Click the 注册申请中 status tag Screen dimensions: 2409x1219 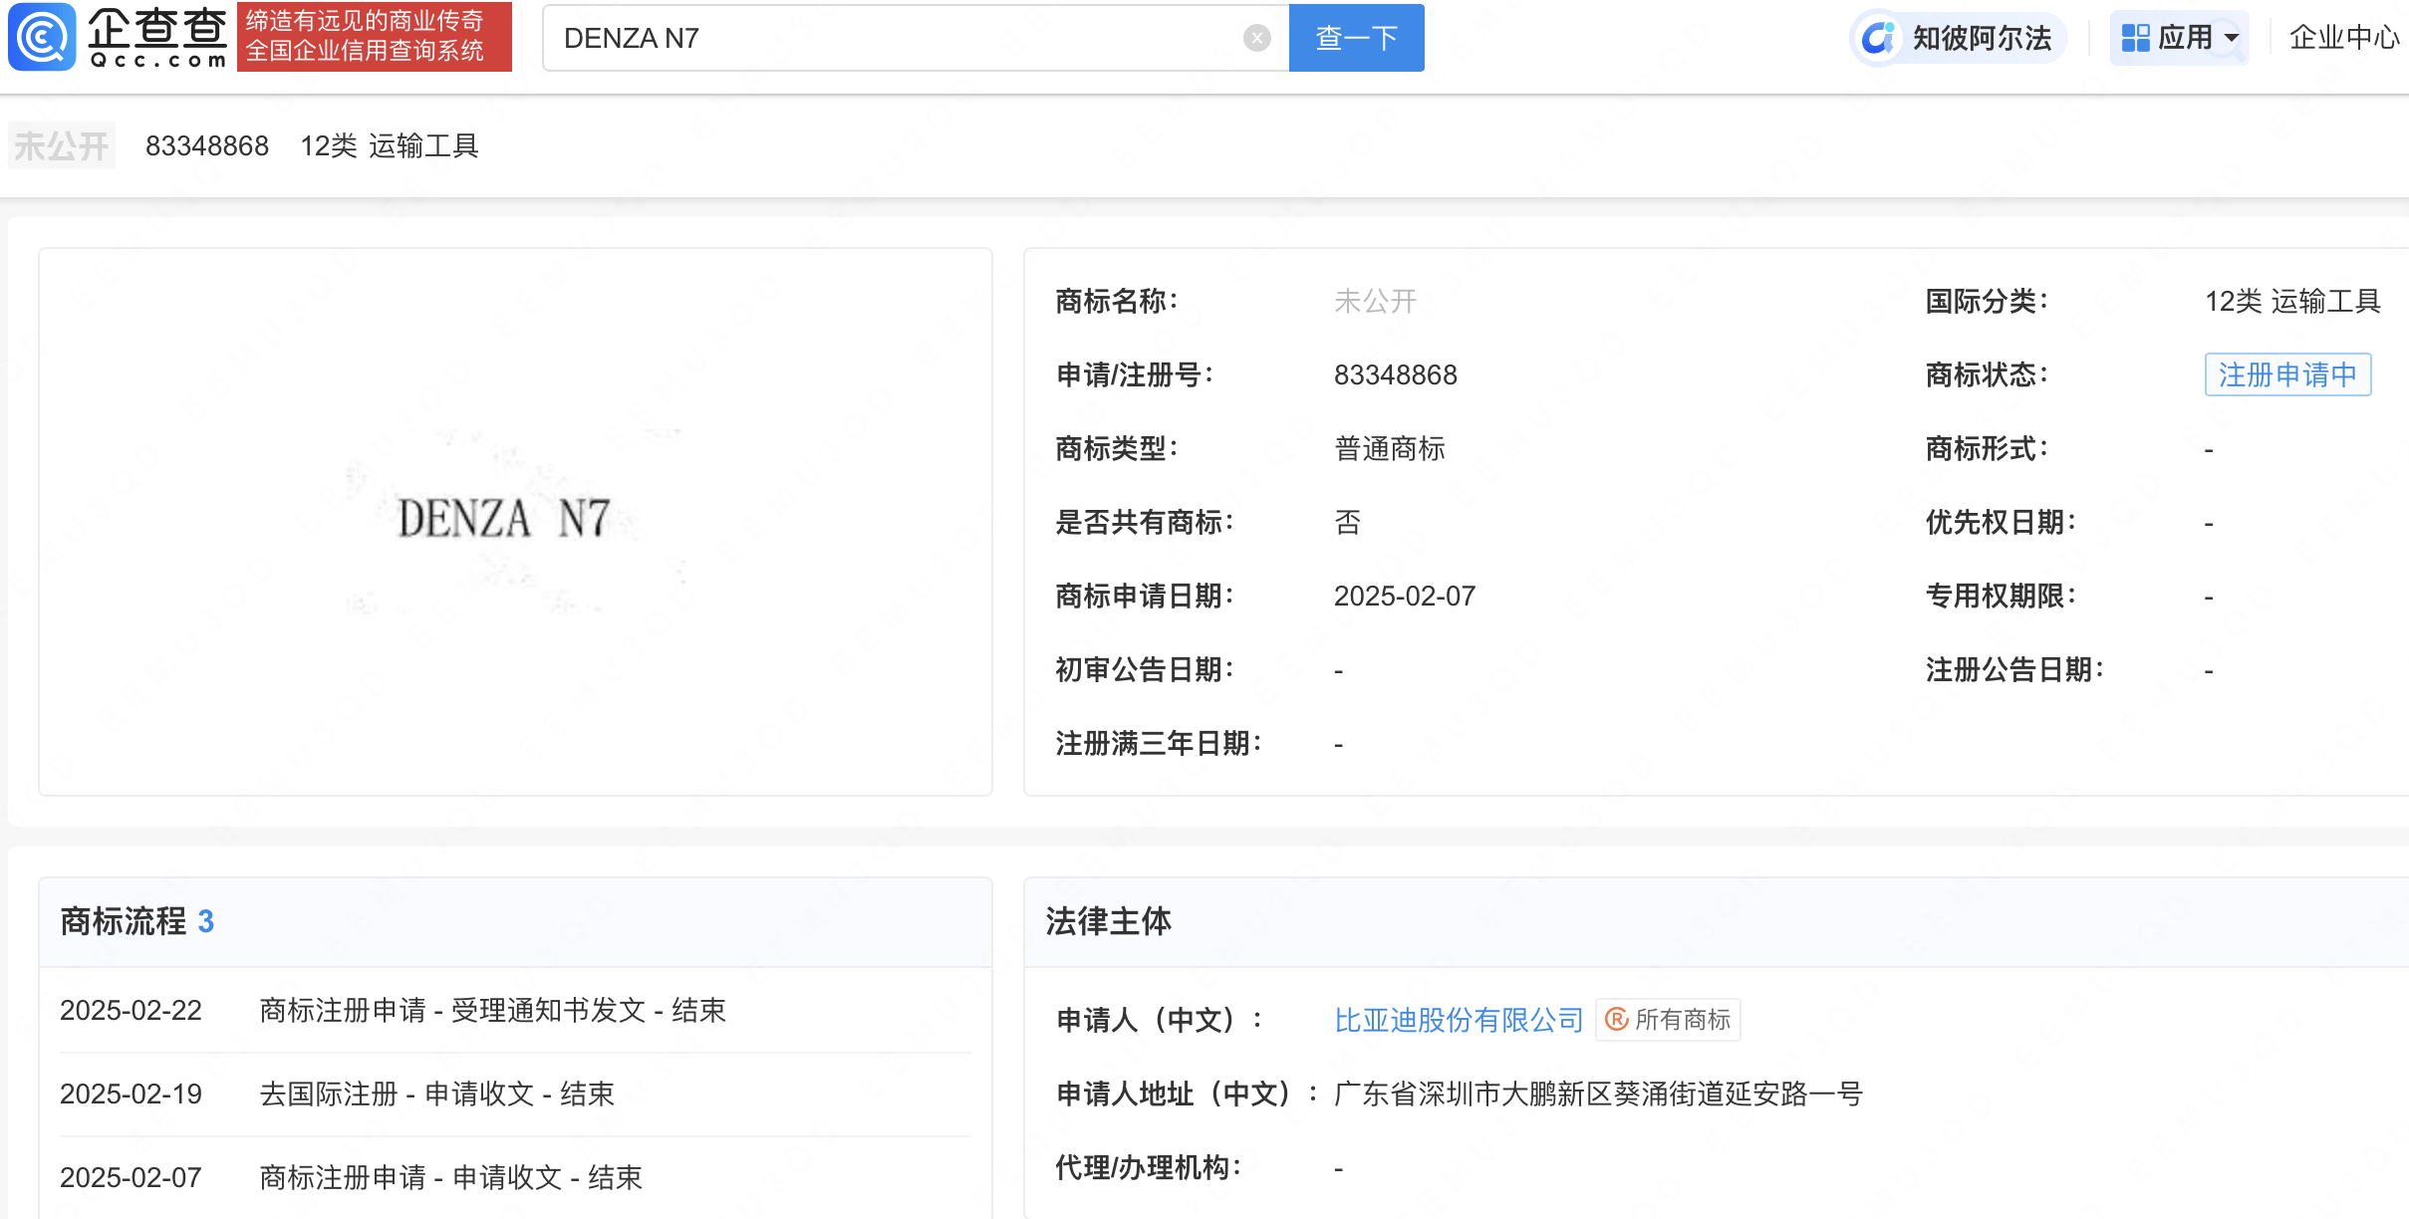(x=2287, y=374)
